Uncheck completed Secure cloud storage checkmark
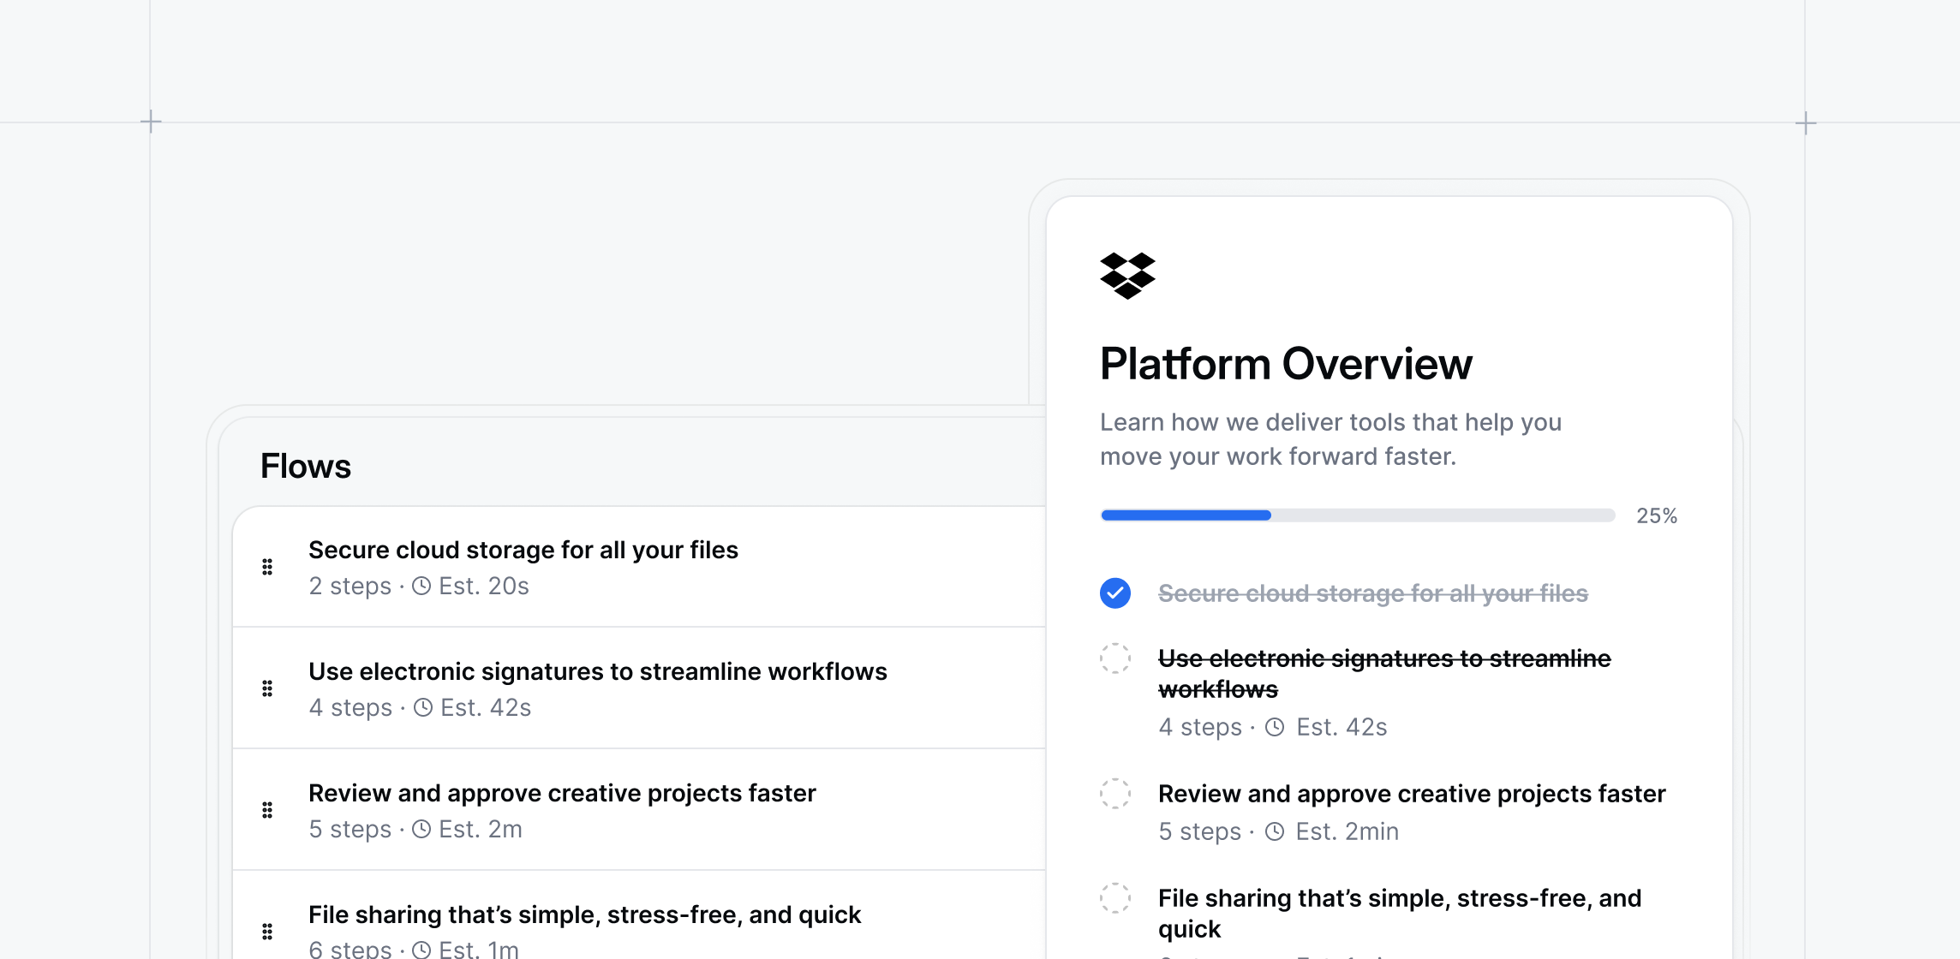1960x959 pixels. 1115,593
